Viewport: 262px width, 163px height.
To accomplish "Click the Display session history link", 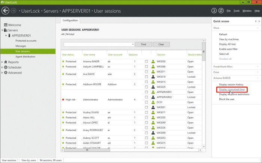I will pos(231,84).
